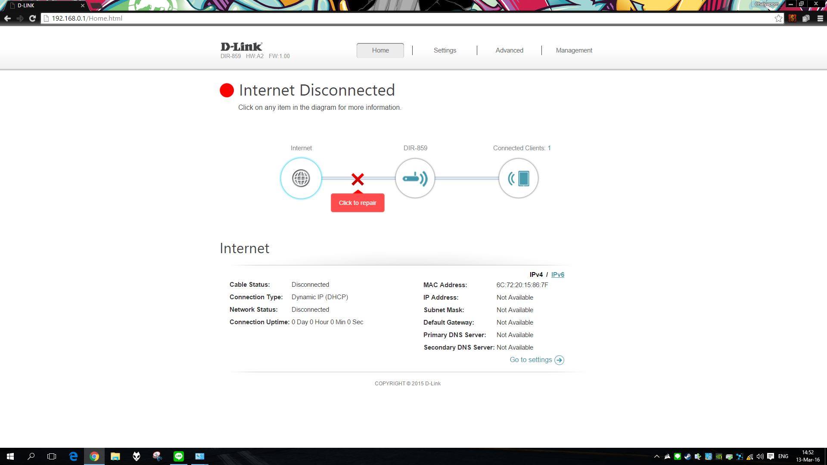The width and height of the screenshot is (827, 465).
Task: Click the gray documents extension icon
Action: (x=806, y=18)
